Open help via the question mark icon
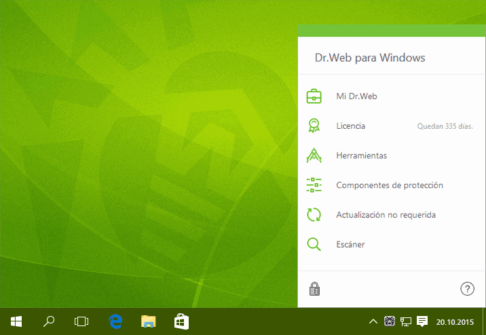This screenshot has width=486, height=335. (467, 289)
